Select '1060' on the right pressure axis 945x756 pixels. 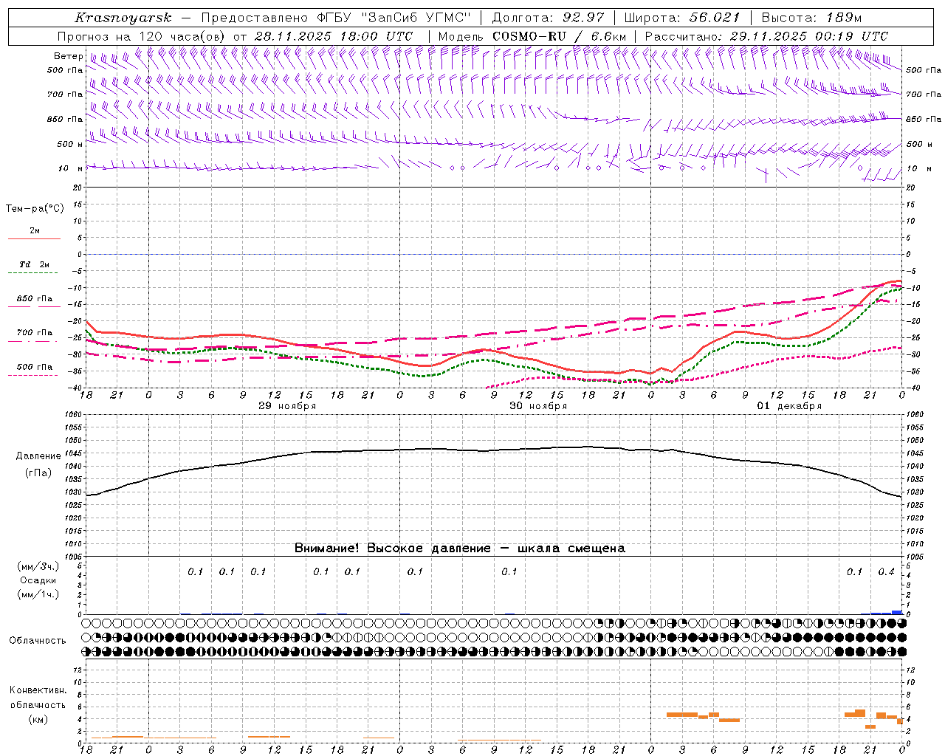[x=914, y=415]
